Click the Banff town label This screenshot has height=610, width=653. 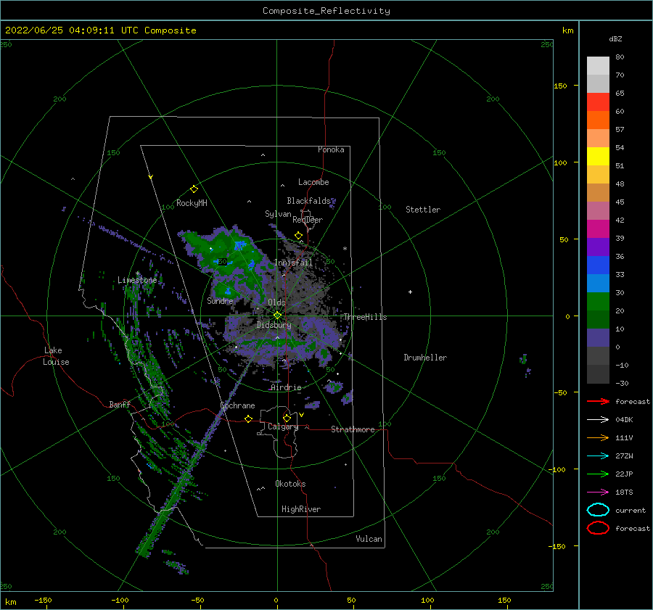120,405
